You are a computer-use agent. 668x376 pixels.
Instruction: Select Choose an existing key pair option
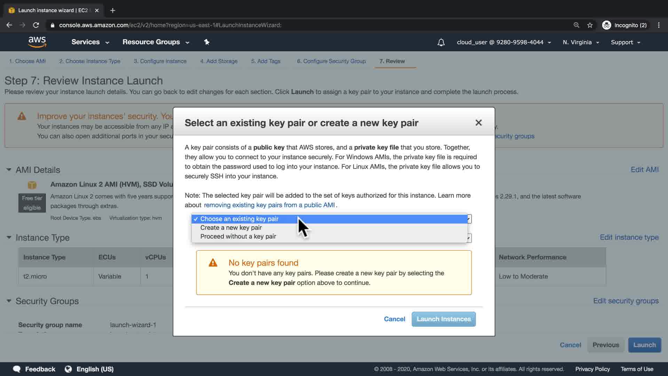[239, 219]
